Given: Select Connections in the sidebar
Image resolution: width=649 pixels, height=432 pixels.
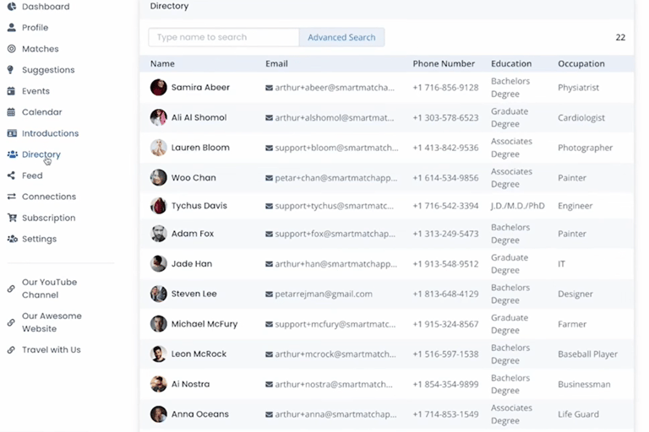Looking at the screenshot, I should [x=49, y=197].
